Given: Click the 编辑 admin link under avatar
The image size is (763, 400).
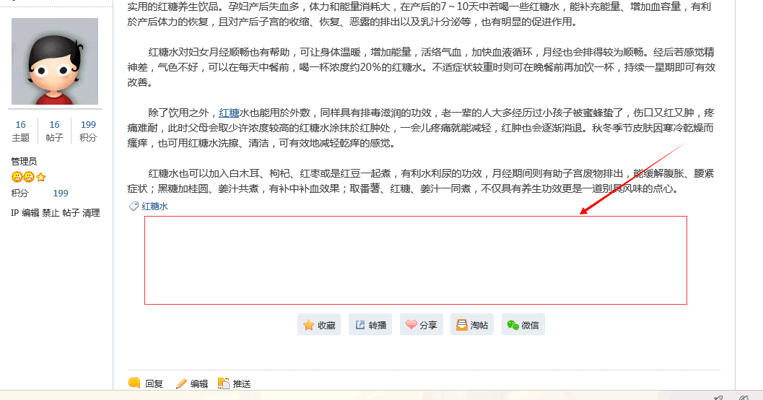Looking at the screenshot, I should [30, 213].
